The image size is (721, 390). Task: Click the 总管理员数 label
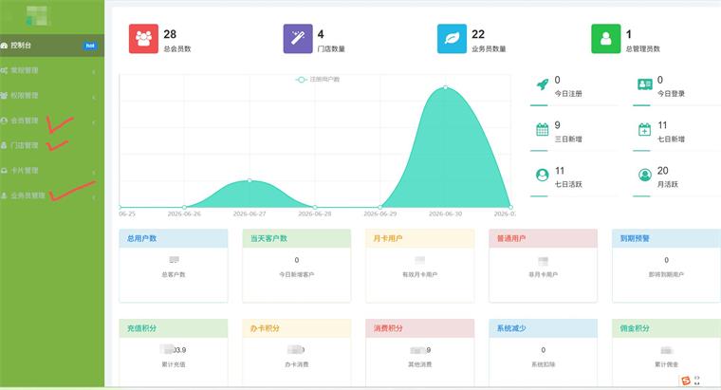[643, 48]
